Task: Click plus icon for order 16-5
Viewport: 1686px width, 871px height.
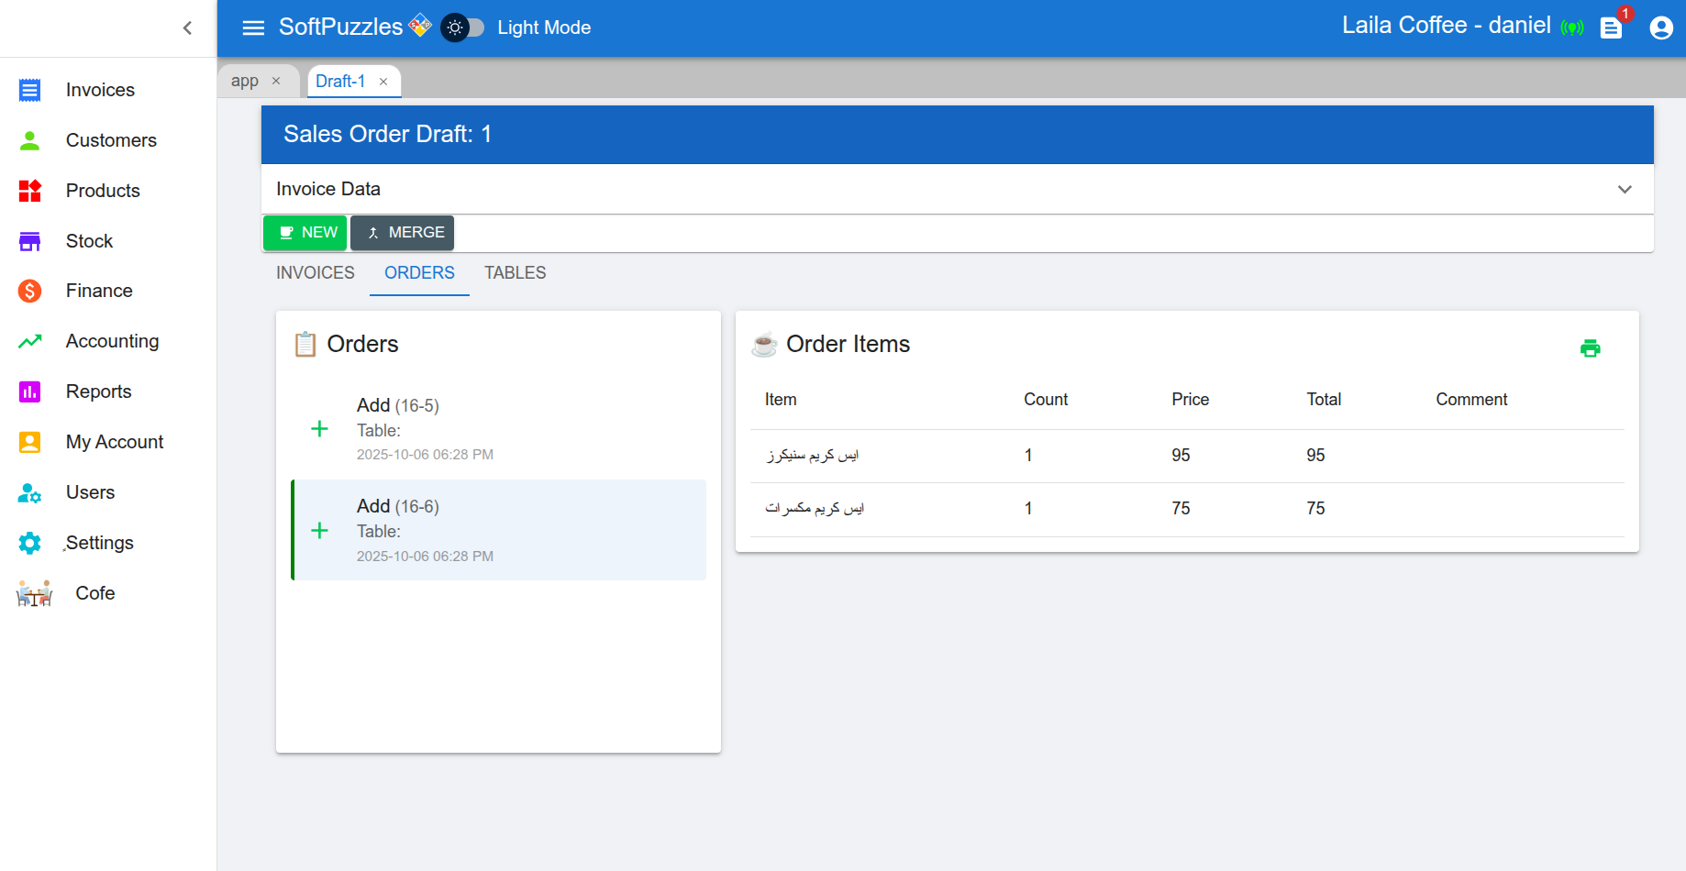Action: [319, 429]
